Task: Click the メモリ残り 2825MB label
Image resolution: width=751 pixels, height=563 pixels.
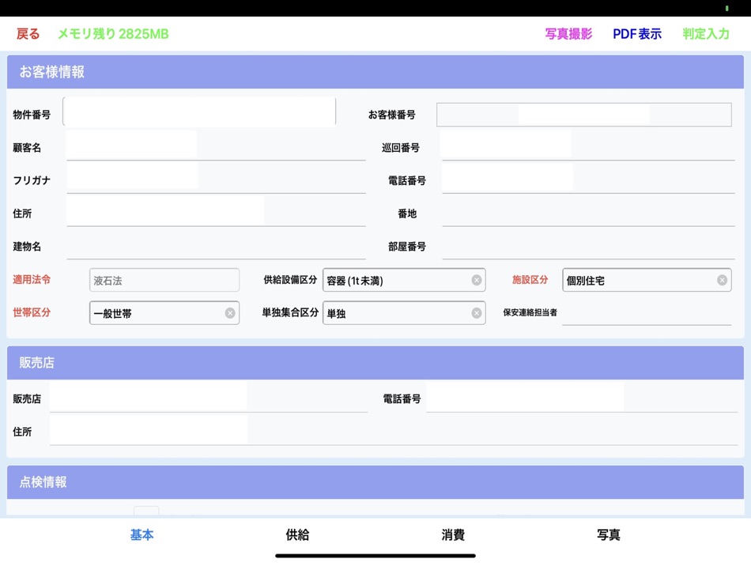Action: (113, 34)
